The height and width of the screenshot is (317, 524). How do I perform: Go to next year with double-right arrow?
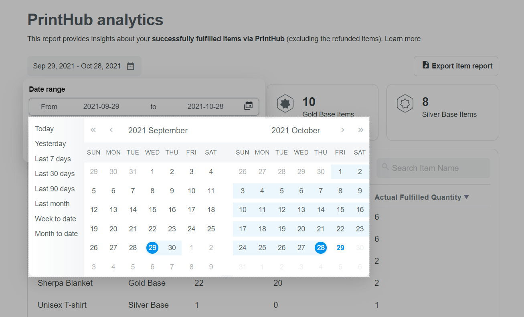(361, 130)
